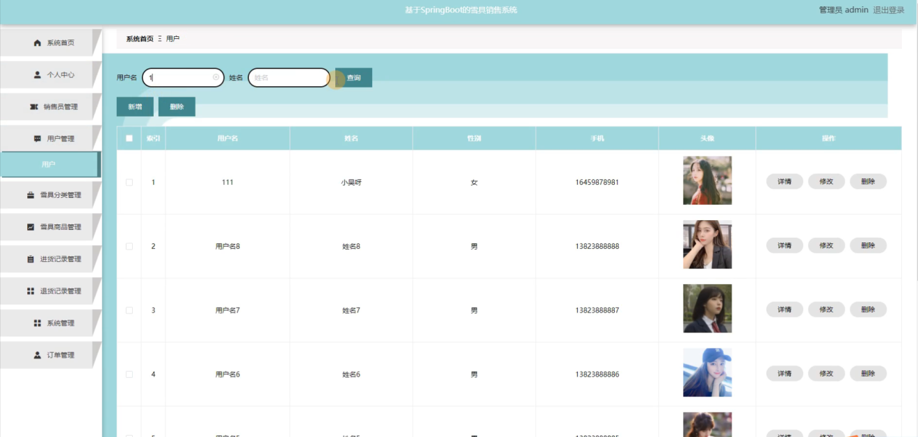The width and height of the screenshot is (918, 437).
Task: Click the grid icon beside 退货记录管理
Action: click(31, 291)
